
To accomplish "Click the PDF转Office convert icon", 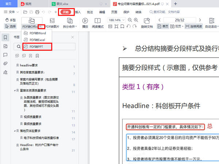I will 32,21.
